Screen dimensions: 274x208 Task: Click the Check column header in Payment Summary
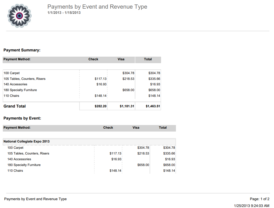point(93,59)
